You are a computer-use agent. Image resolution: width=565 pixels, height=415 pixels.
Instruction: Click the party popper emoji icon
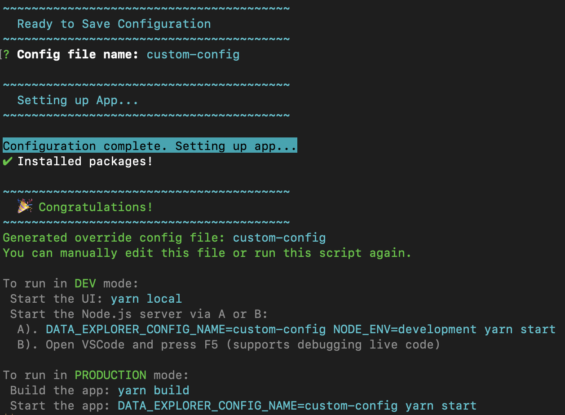(25, 207)
